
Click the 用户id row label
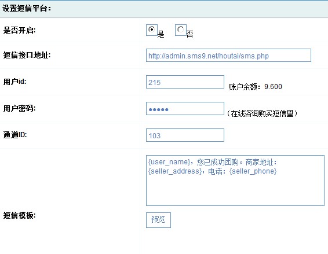tap(14, 82)
